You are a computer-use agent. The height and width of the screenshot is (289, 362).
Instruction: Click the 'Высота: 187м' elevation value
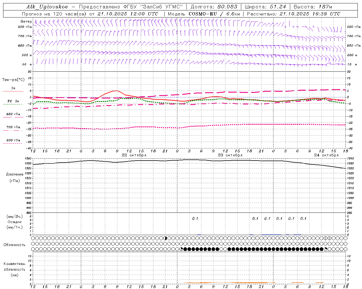coord(313,7)
